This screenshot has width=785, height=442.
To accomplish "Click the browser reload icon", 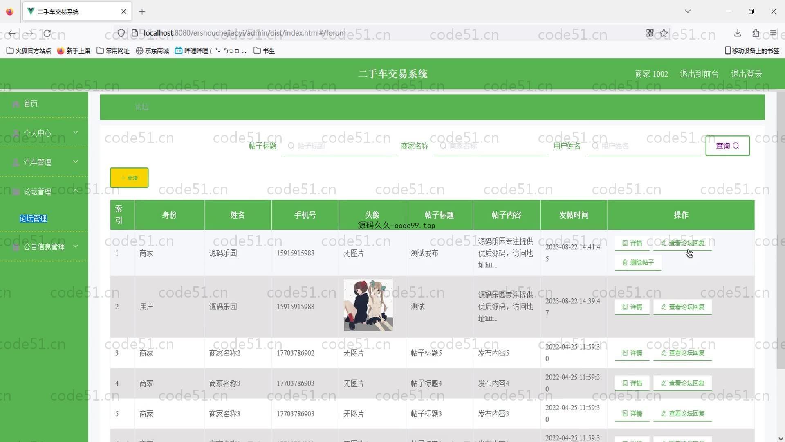I will pos(47,33).
